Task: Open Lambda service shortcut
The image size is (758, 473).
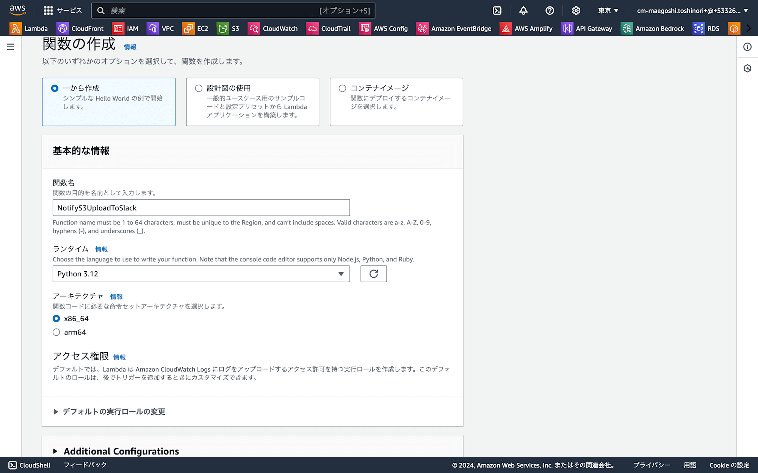Action: 29,28
